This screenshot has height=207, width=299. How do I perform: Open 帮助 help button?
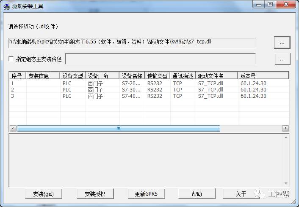[x=197, y=194]
